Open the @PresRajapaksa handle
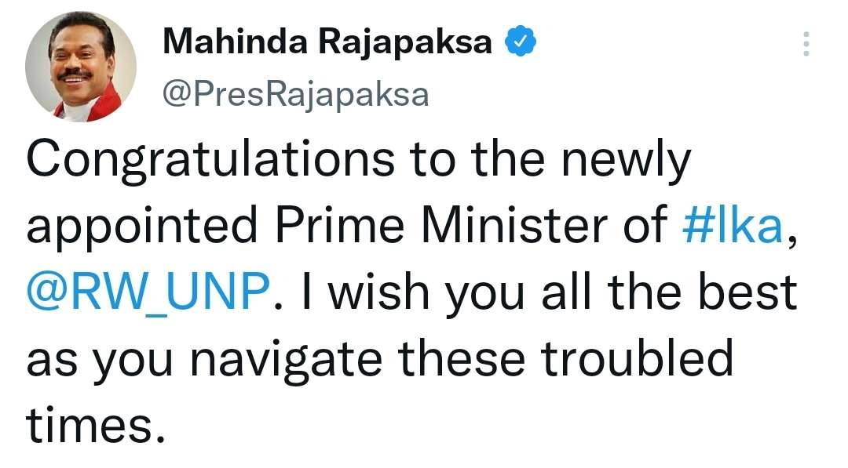 295,95
